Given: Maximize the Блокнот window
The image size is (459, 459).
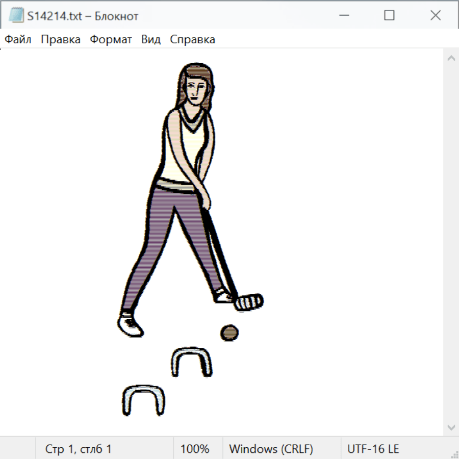Looking at the screenshot, I should [389, 16].
